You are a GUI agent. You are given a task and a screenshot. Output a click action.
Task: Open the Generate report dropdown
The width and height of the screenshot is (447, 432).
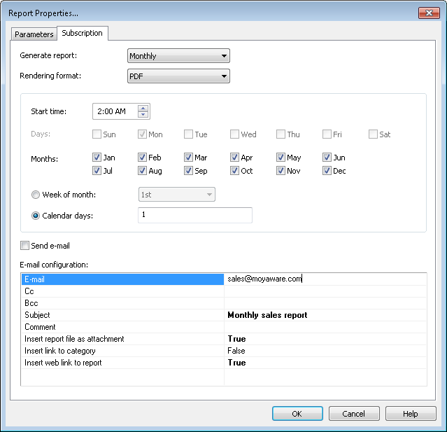179,56
